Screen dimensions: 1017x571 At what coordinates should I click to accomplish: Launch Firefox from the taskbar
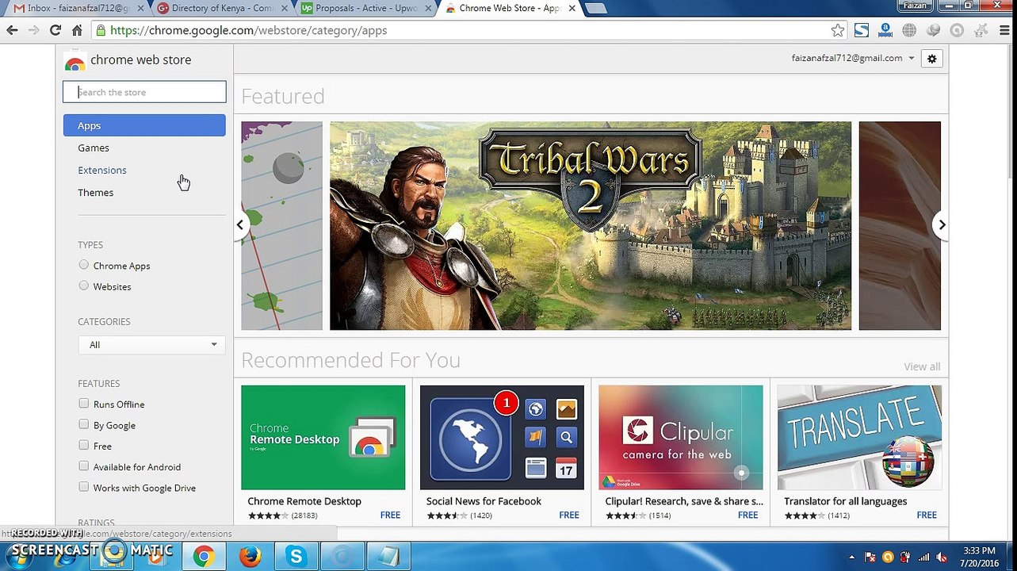(250, 557)
